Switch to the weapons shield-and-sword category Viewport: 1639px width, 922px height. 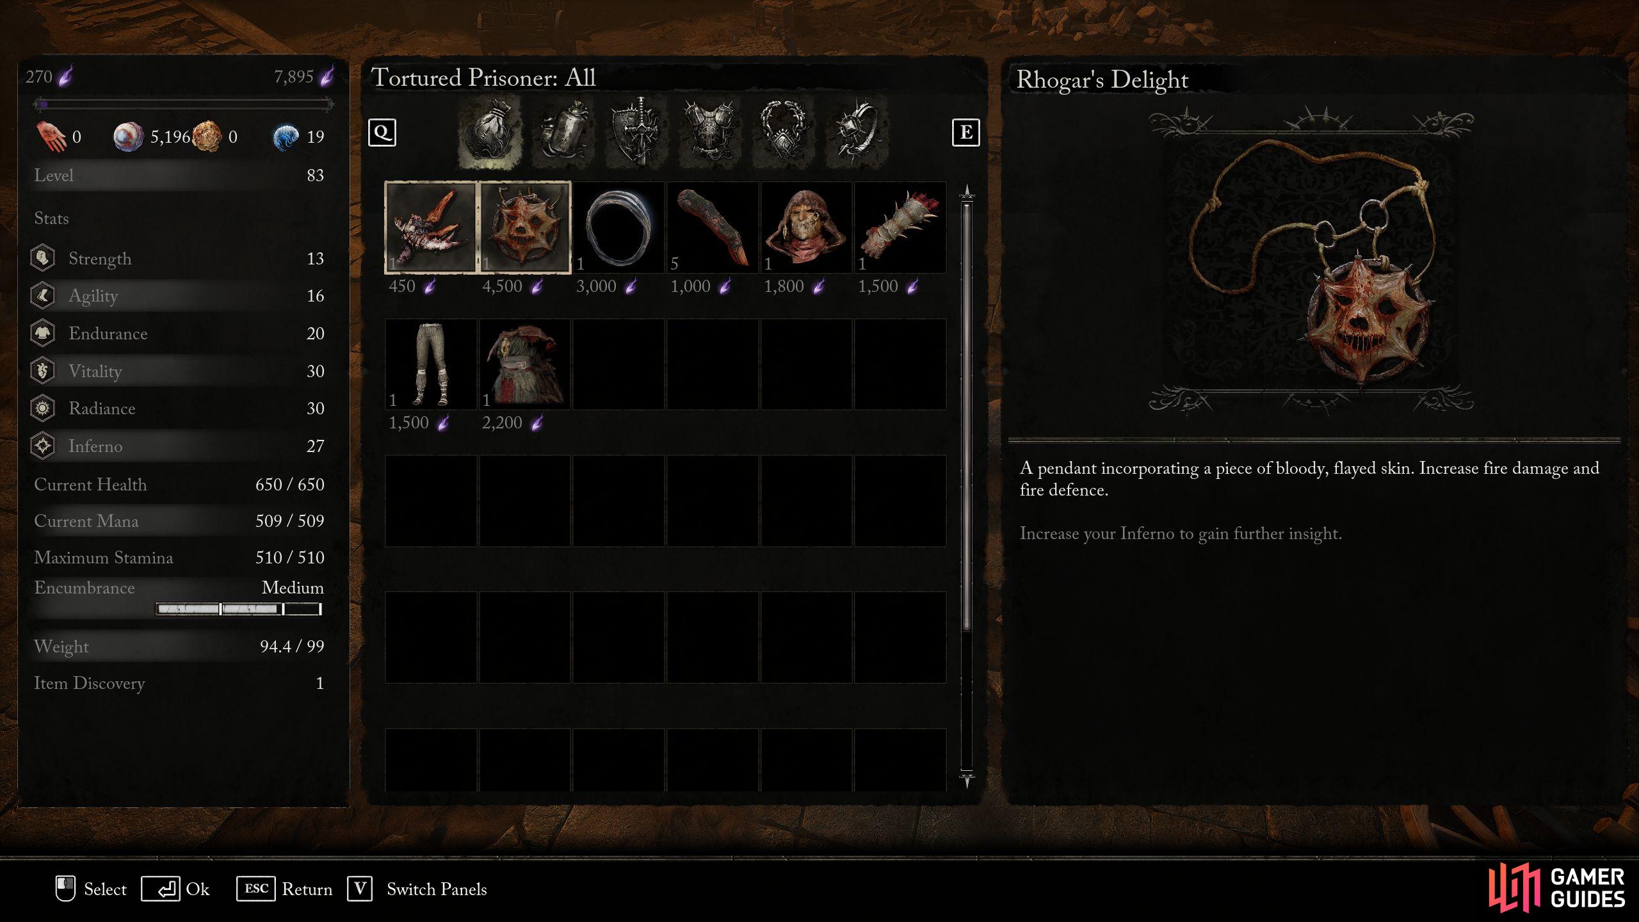pos(636,133)
